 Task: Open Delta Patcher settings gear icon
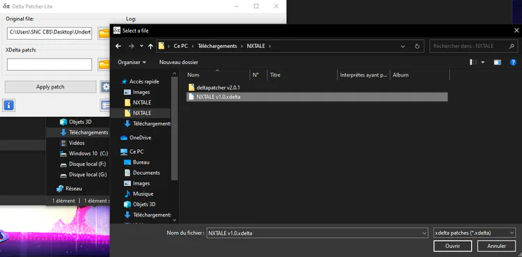[106, 87]
